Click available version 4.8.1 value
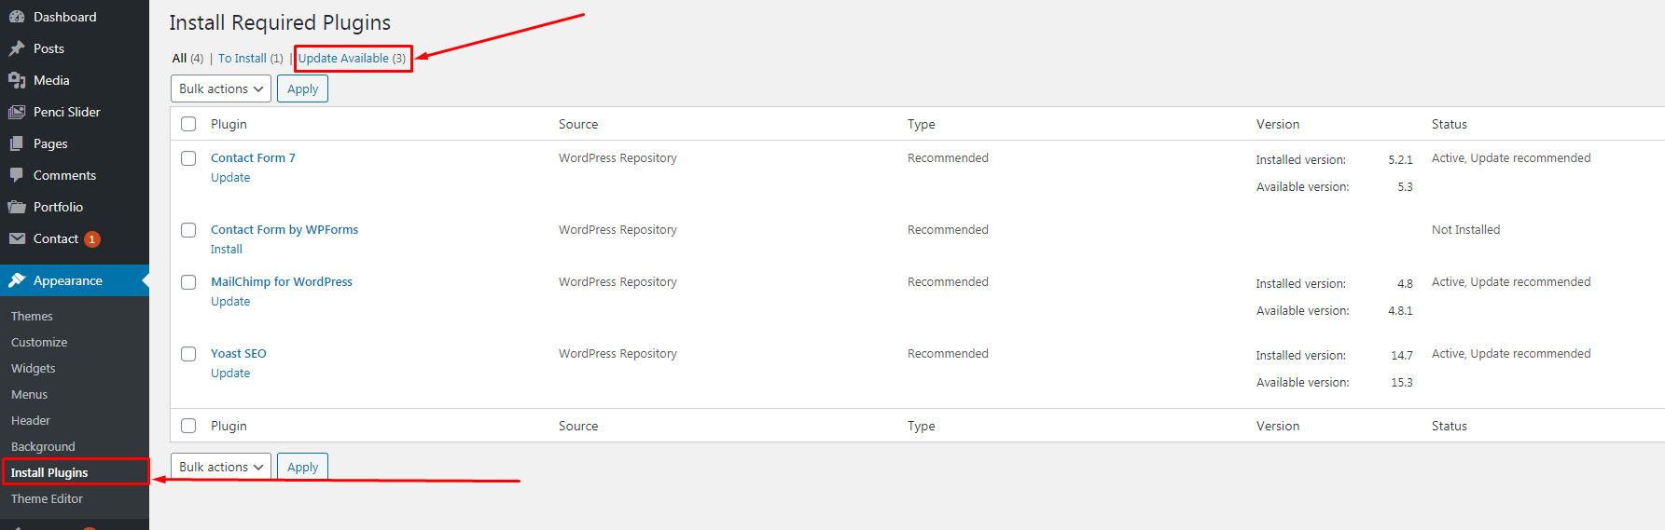This screenshot has width=1665, height=530. pos(1400,310)
